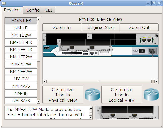Click the router icon for Physical View
Viewport: 163px width, 128px height.
(92, 95)
